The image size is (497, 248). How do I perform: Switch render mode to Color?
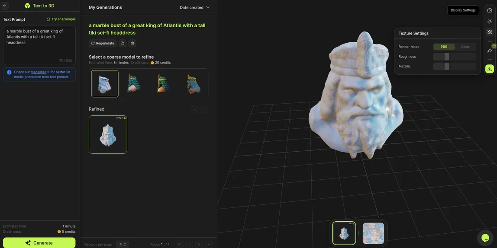(465, 47)
